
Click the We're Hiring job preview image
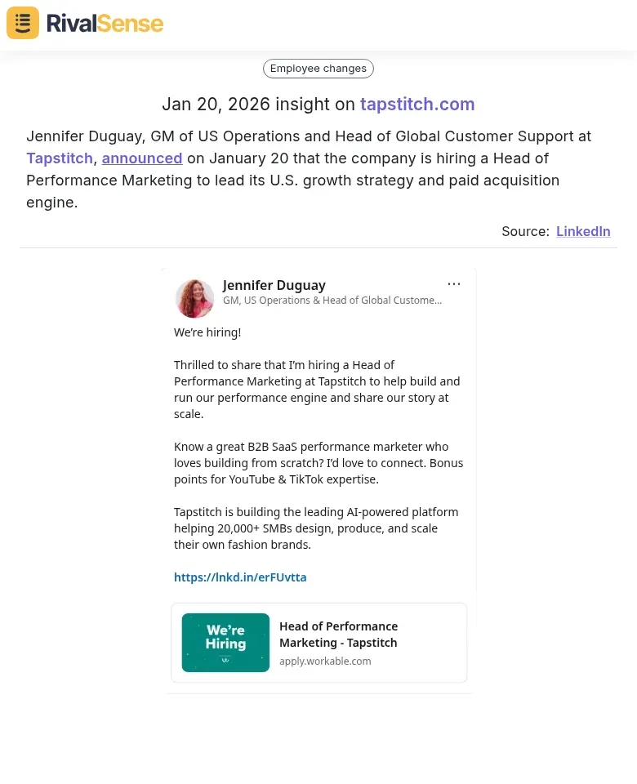(x=225, y=642)
